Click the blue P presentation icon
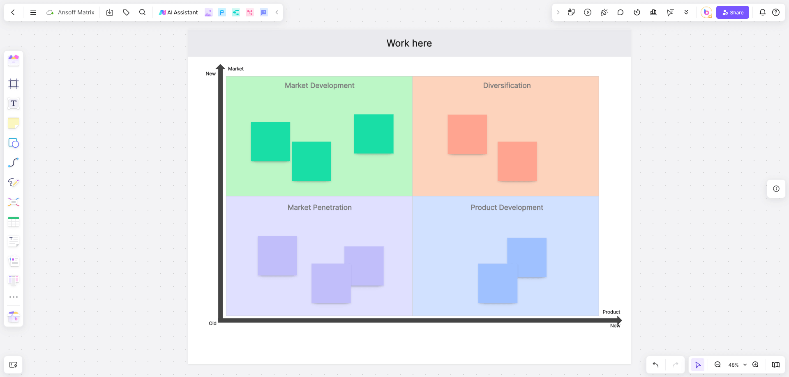 (x=222, y=12)
